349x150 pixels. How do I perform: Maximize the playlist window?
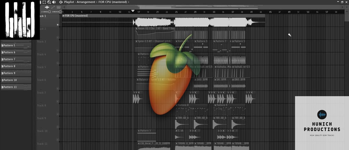tap(342, 2)
